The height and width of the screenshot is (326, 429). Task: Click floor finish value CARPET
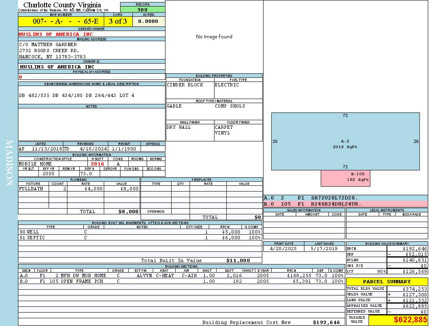[224, 127]
